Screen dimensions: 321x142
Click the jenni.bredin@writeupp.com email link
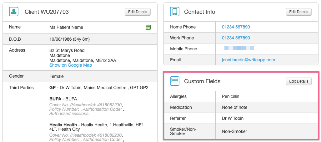coord(248,60)
